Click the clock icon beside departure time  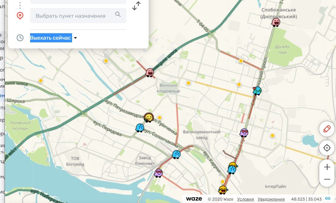(x=20, y=38)
